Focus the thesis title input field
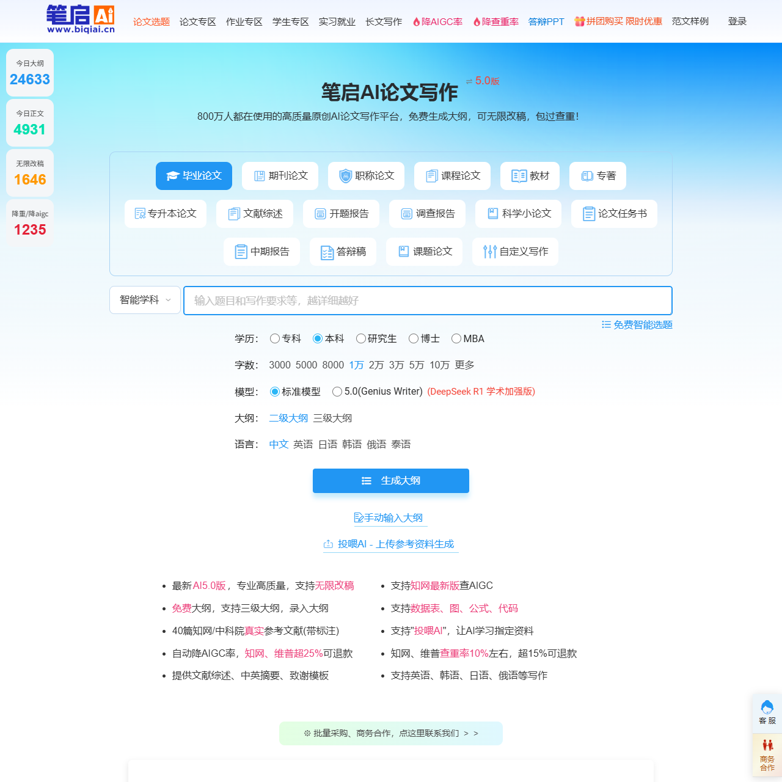Image resolution: width=782 pixels, height=782 pixels. coord(428,301)
